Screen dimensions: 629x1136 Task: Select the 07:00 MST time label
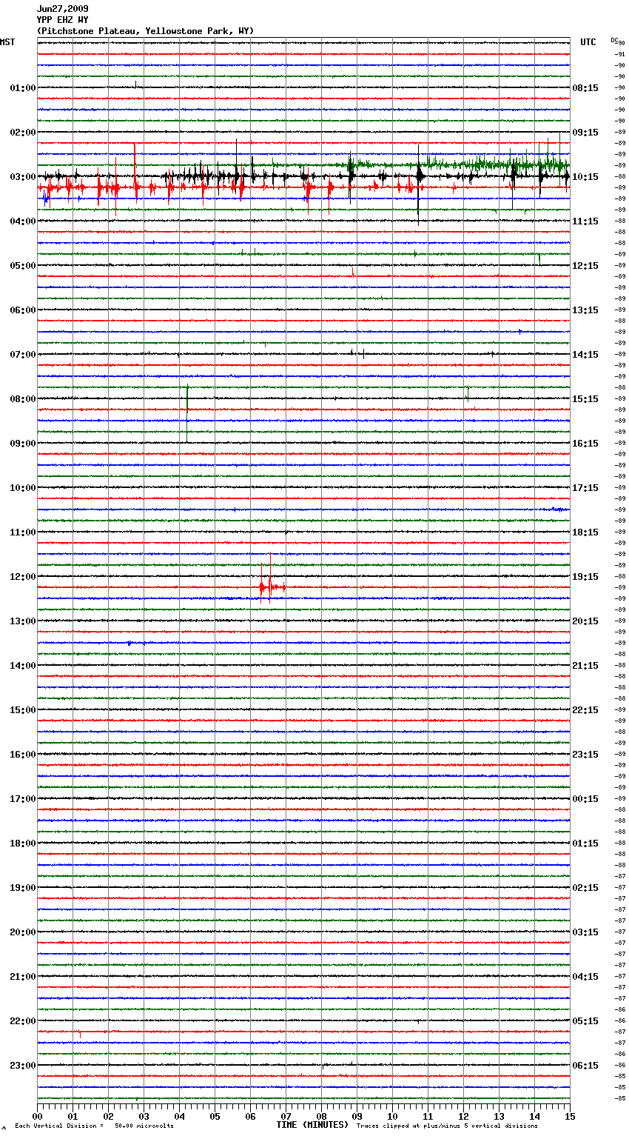(23, 355)
